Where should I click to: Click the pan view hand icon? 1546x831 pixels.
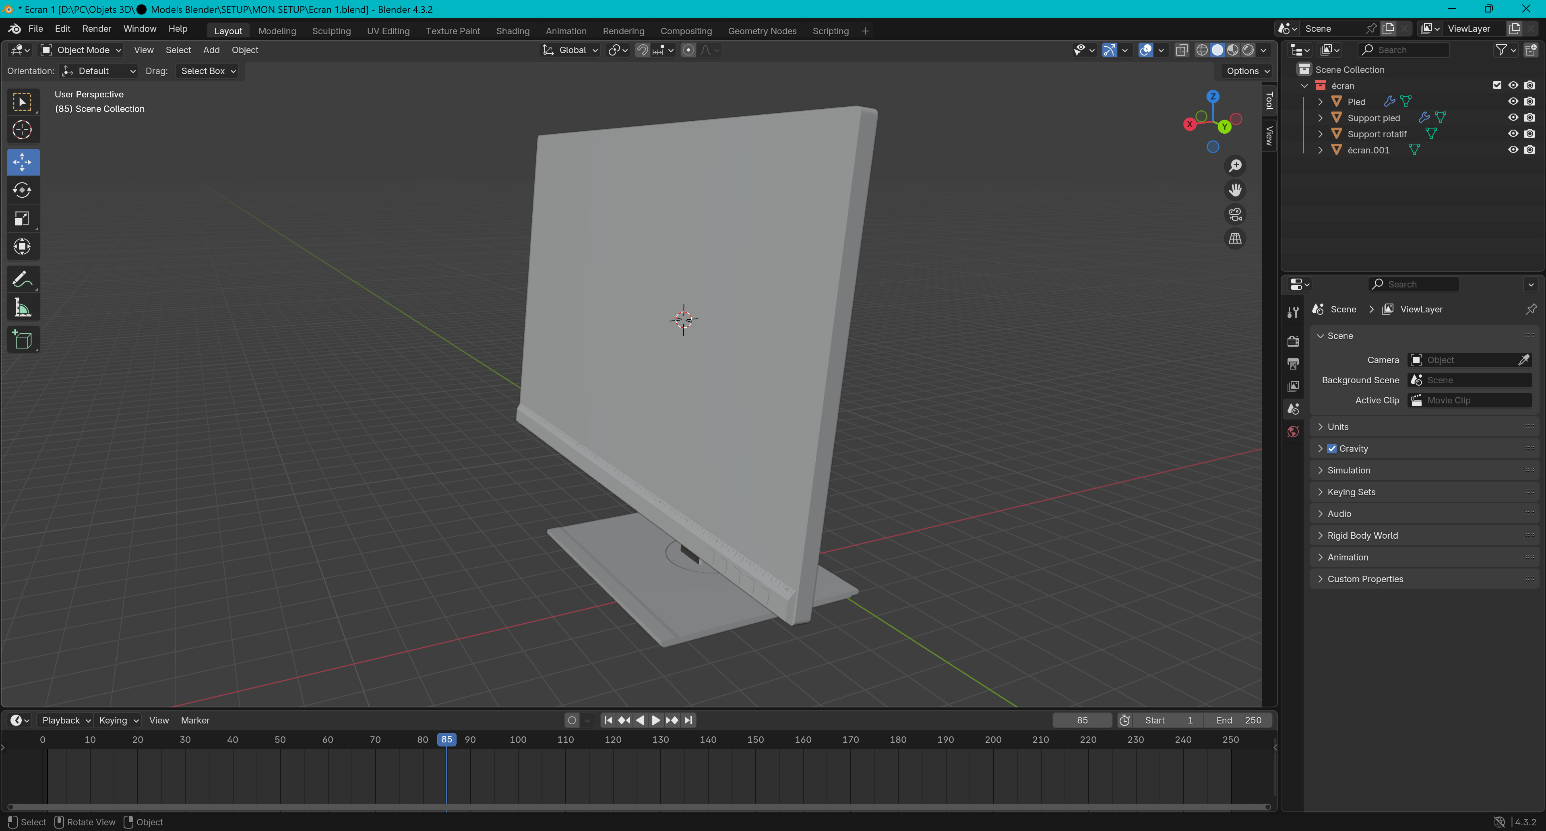1235,190
